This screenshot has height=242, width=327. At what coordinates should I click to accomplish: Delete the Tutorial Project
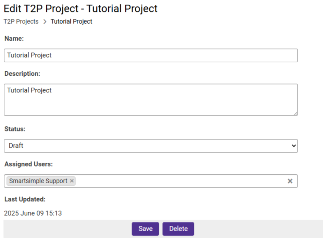tap(178, 229)
